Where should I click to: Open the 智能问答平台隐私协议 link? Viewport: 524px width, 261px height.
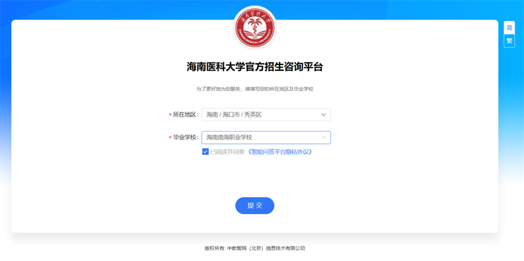point(280,152)
